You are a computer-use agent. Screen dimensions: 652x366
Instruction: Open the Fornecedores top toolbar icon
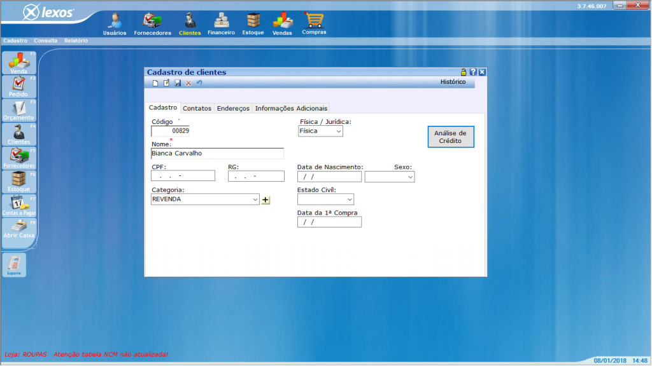[x=152, y=24]
